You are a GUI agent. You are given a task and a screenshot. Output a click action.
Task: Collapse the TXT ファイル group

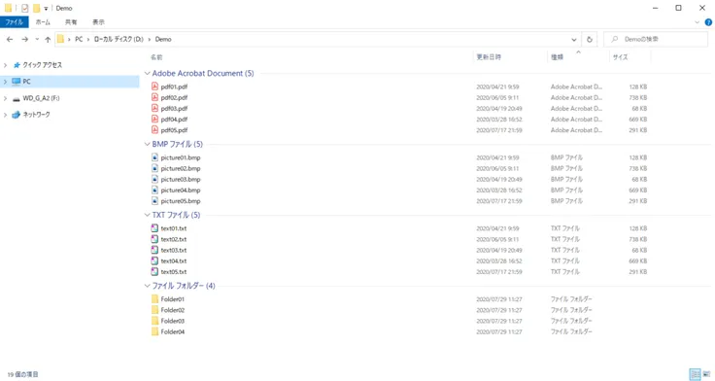[148, 215]
